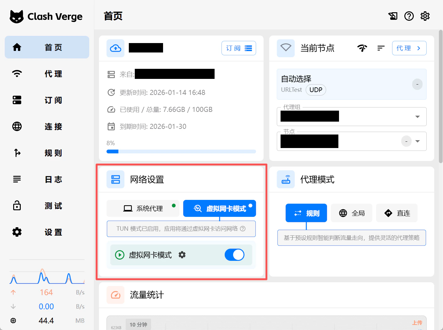Open node sorting options via sort icon
The image size is (443, 330).
[381, 48]
